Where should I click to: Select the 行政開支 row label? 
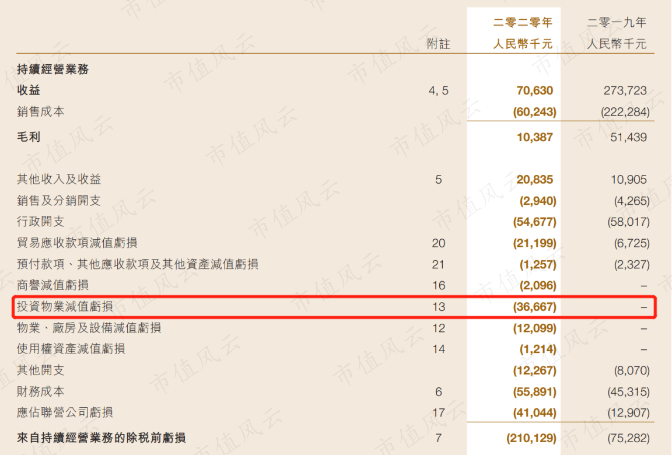tap(41, 222)
